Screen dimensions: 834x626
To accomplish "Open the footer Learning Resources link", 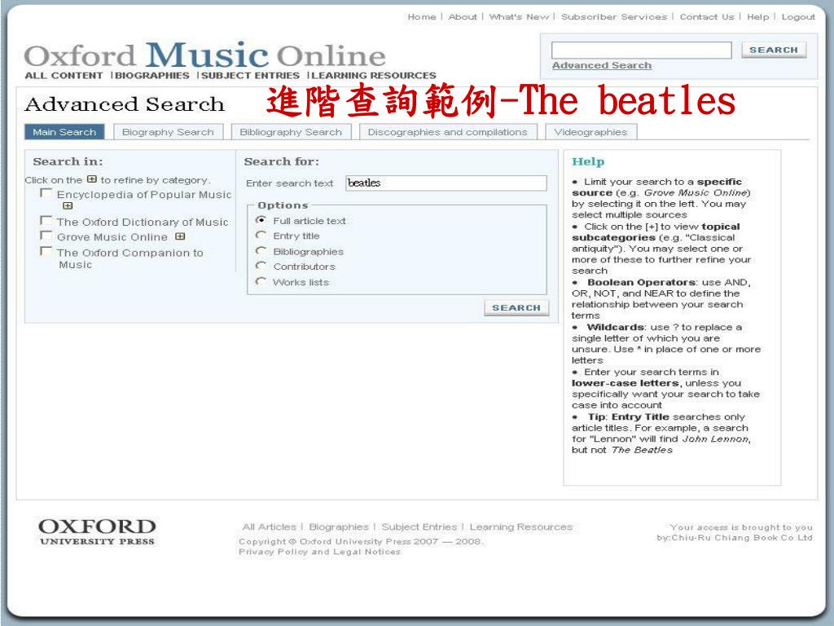I will click(521, 527).
